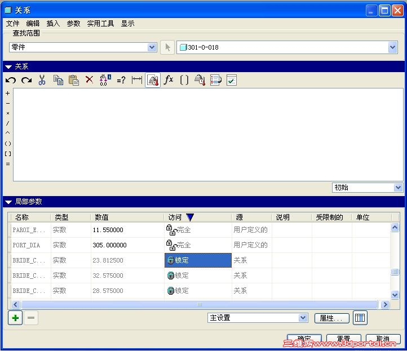This screenshot has width=407, height=351.
Task: Insert square brackets into the relation
Action: tap(8, 154)
